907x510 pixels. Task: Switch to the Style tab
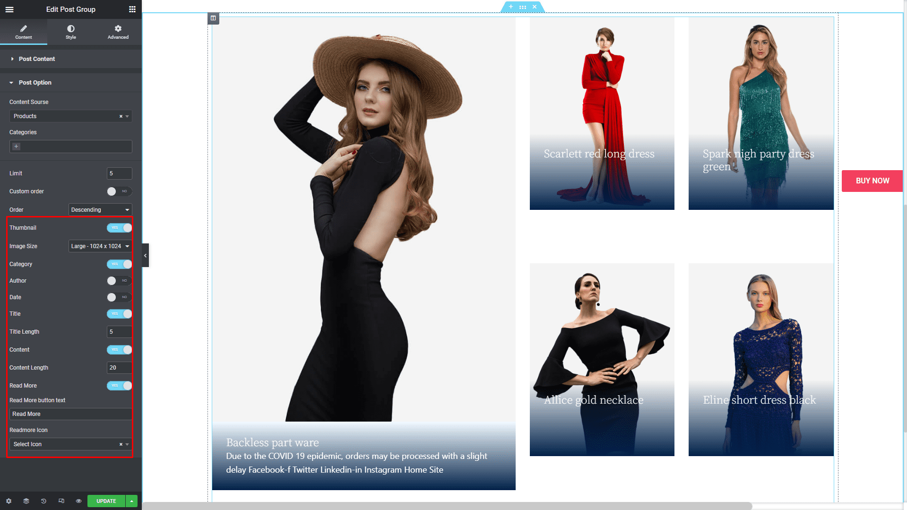[x=71, y=32]
